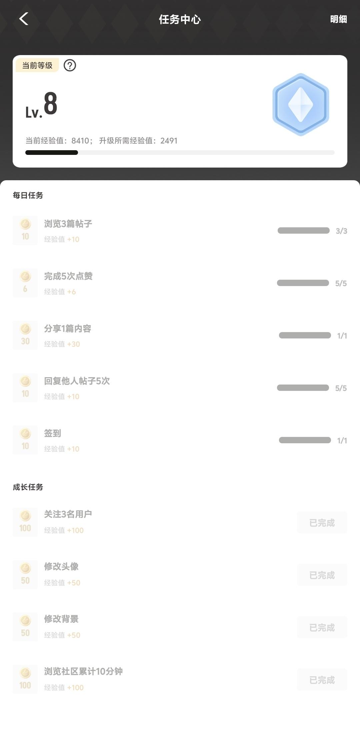Image resolution: width=360 pixels, height=738 pixels.
Task: Click the level experience progress bar
Action: point(180,153)
